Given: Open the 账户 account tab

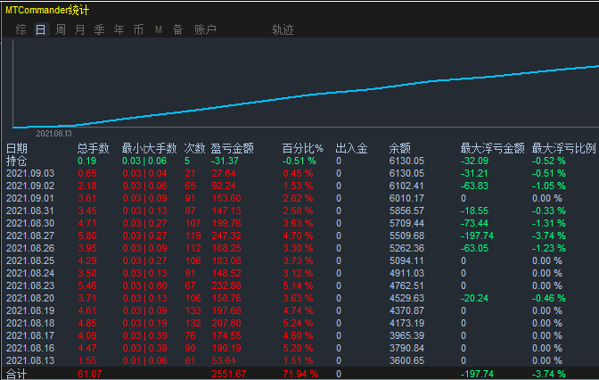Looking at the screenshot, I should click(205, 29).
